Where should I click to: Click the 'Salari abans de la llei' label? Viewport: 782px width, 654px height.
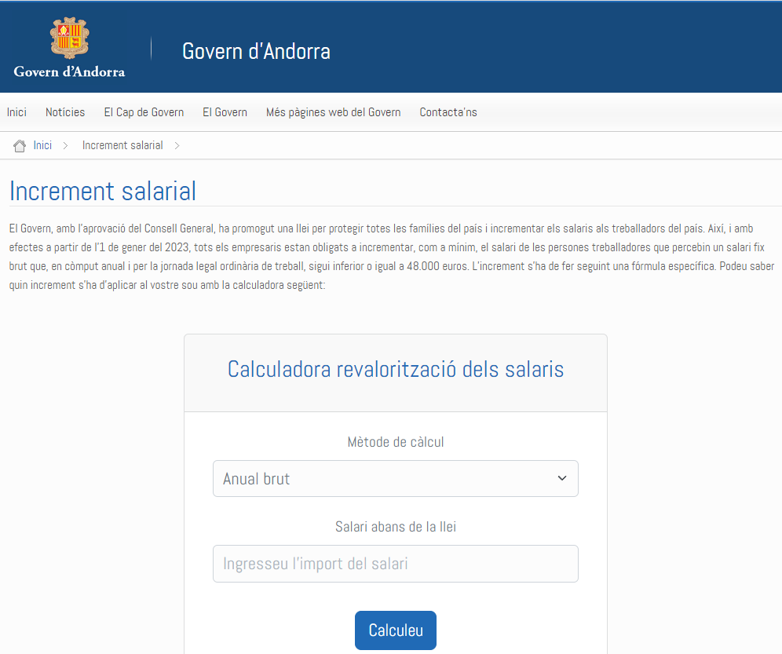coord(395,527)
